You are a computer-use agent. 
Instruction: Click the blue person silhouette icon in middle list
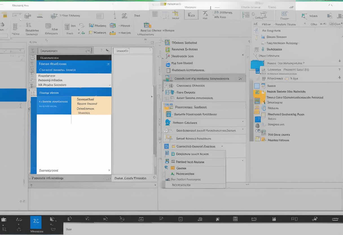[x=168, y=123]
